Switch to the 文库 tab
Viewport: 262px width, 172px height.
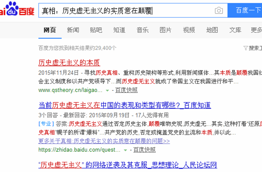point(235,30)
